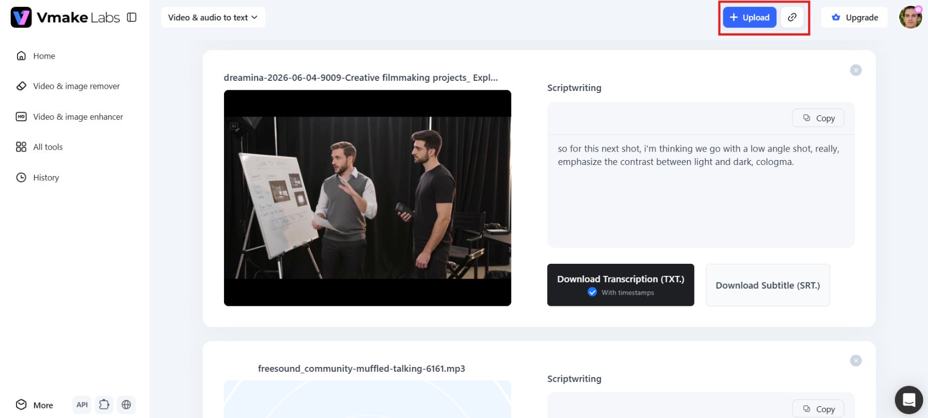Image resolution: width=928 pixels, height=418 pixels.
Task: Open the More menu in sidebar
Action: pyautogui.click(x=35, y=405)
